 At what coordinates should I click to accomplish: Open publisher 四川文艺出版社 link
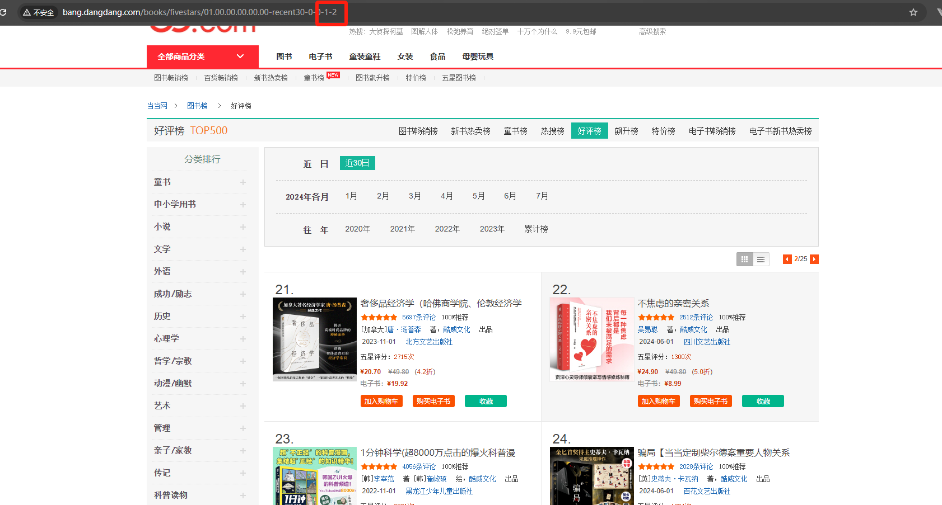click(x=707, y=342)
